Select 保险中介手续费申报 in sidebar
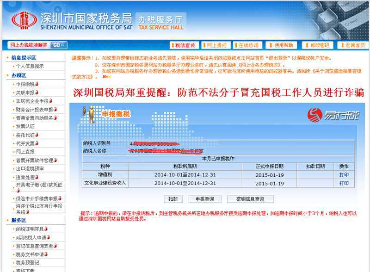Image resolution: width=370 pixels, height=272 pixels. pos(37,198)
